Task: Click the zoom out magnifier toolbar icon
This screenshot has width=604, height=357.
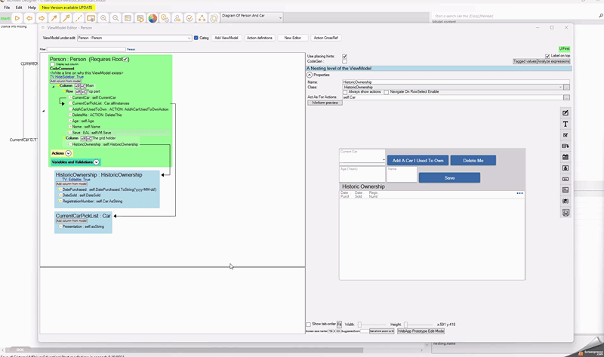Action: click(x=116, y=18)
